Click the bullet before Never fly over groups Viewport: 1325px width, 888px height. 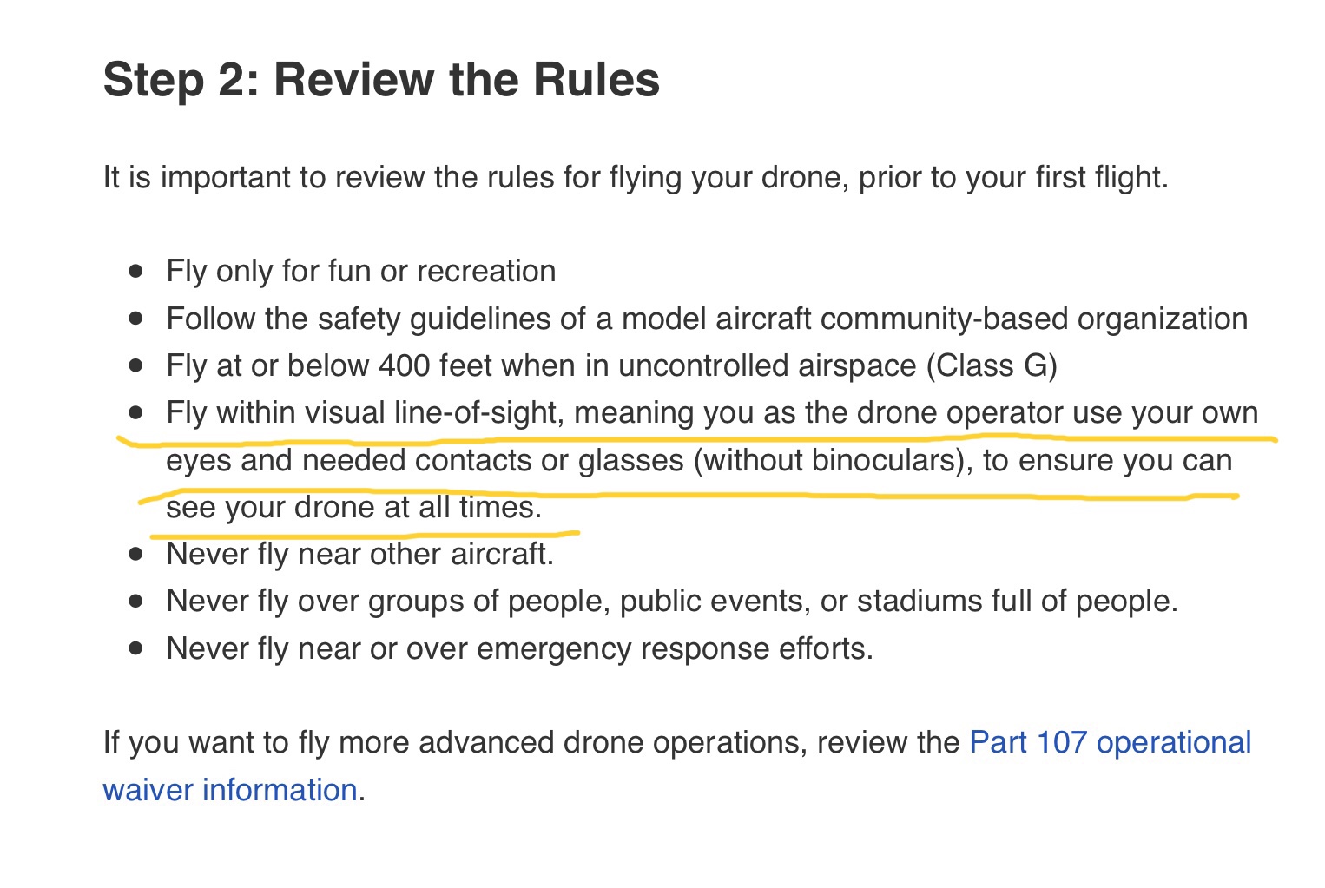click(x=135, y=601)
